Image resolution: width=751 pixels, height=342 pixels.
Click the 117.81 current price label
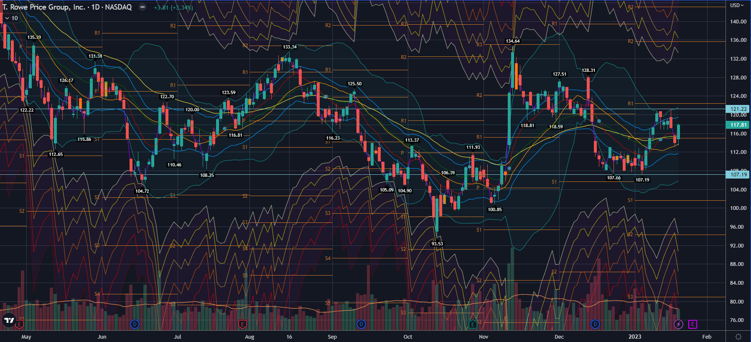(x=738, y=125)
